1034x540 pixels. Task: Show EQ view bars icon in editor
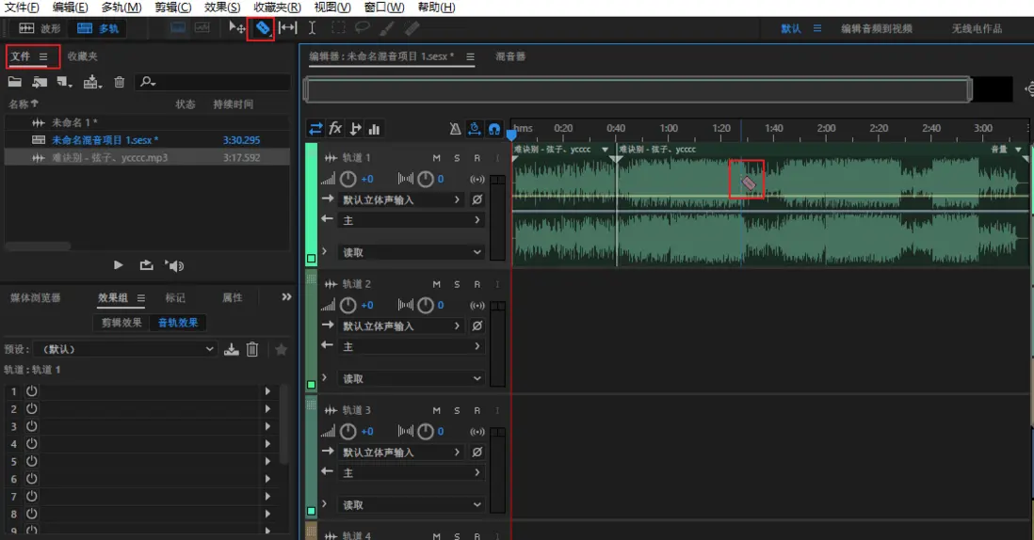click(x=374, y=129)
